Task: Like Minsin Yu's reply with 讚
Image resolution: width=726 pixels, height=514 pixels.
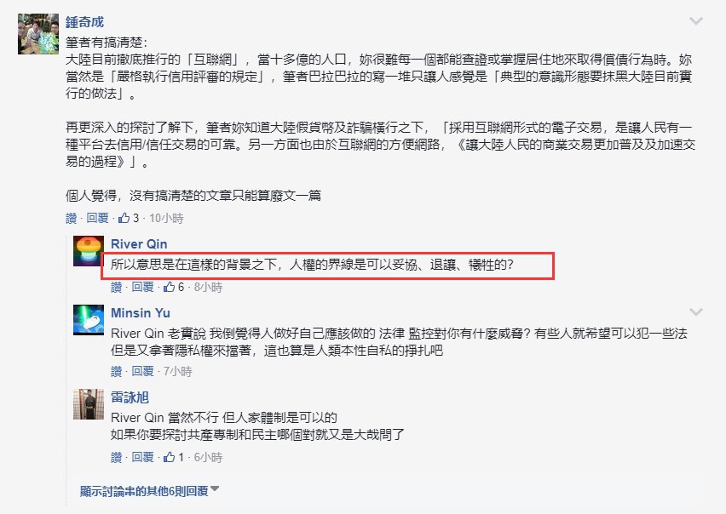Action: point(116,371)
